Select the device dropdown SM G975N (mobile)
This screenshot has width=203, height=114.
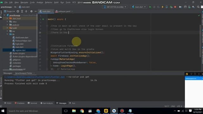(x=115, y=7)
